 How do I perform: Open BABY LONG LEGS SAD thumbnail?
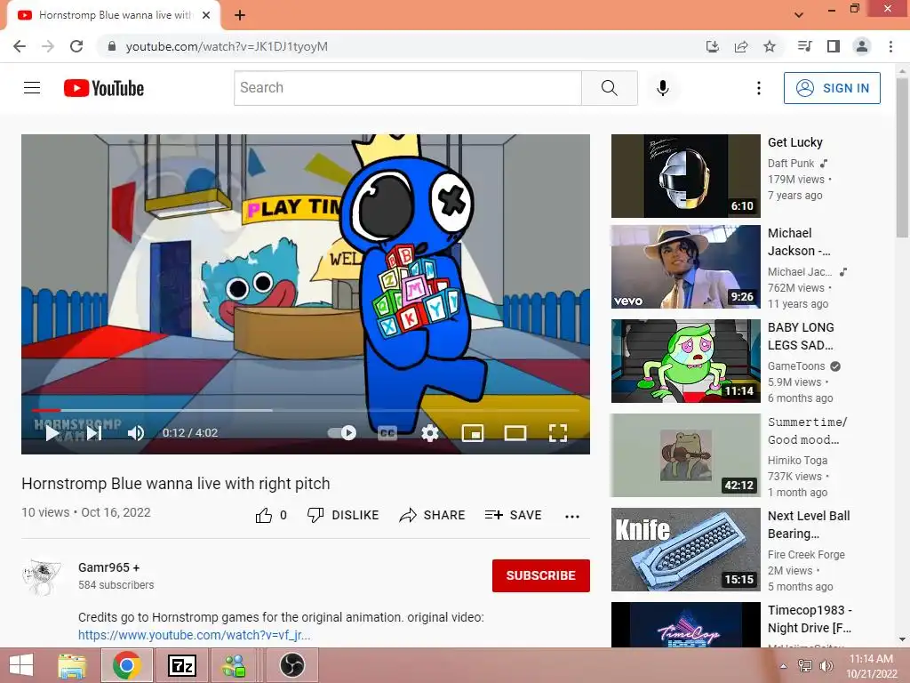pyautogui.click(x=686, y=361)
